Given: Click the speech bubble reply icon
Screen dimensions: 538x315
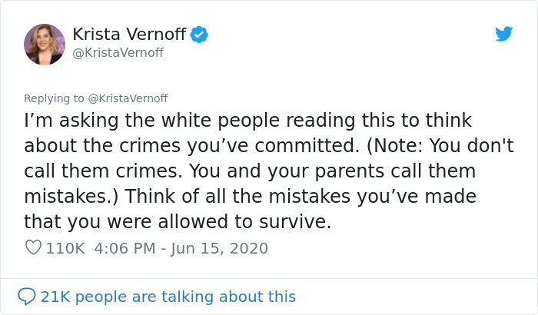Looking at the screenshot, I should (26, 296).
